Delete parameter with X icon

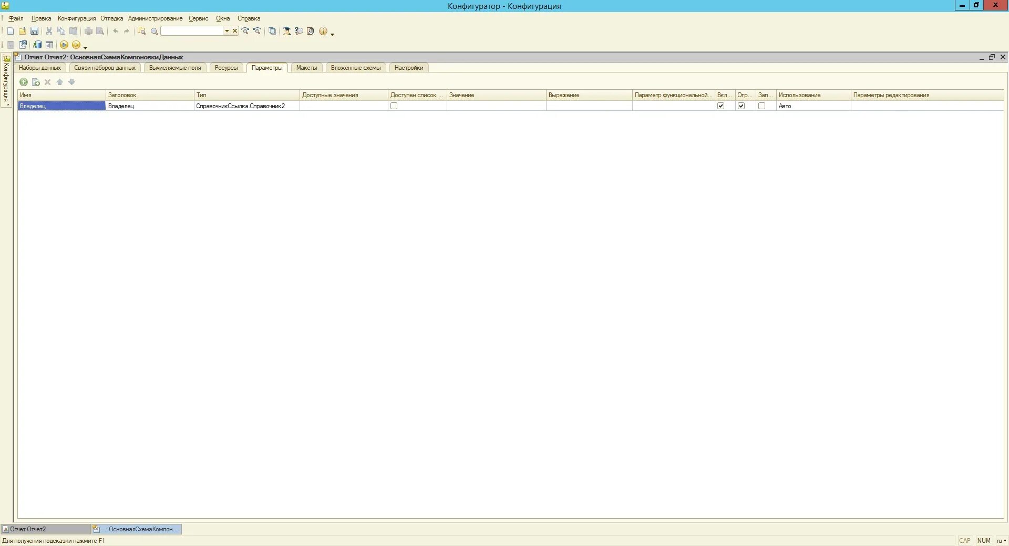(48, 82)
